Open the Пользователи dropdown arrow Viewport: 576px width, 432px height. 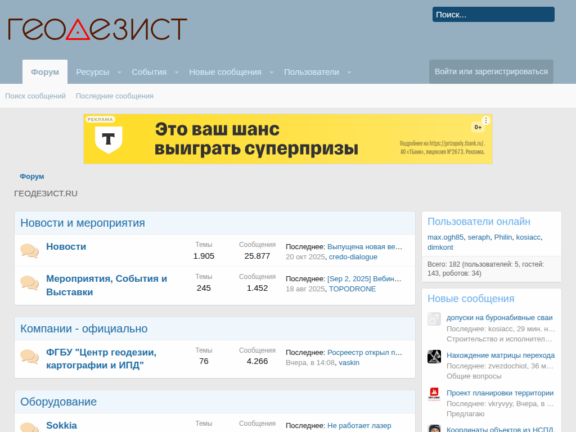349,73
